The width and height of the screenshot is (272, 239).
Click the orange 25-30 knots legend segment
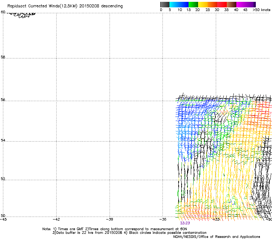pos(212,4)
